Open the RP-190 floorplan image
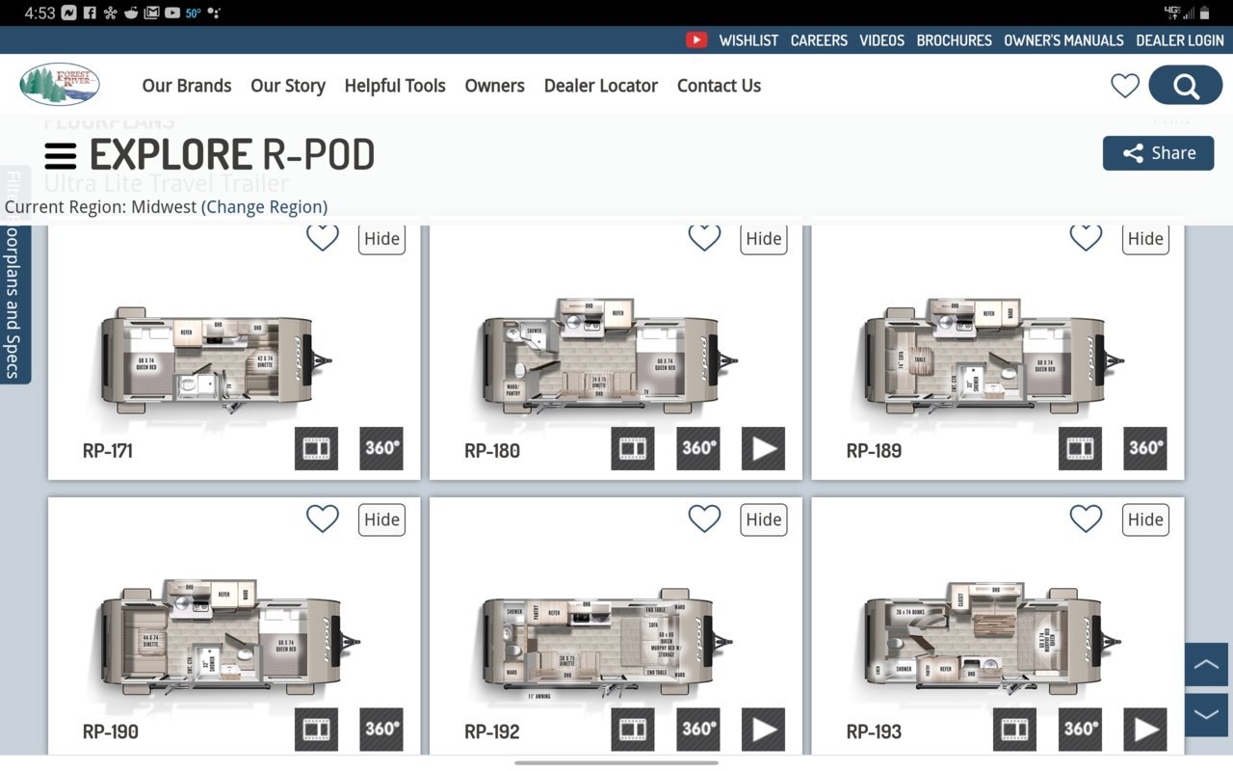The width and height of the screenshot is (1233, 771). tap(229, 637)
